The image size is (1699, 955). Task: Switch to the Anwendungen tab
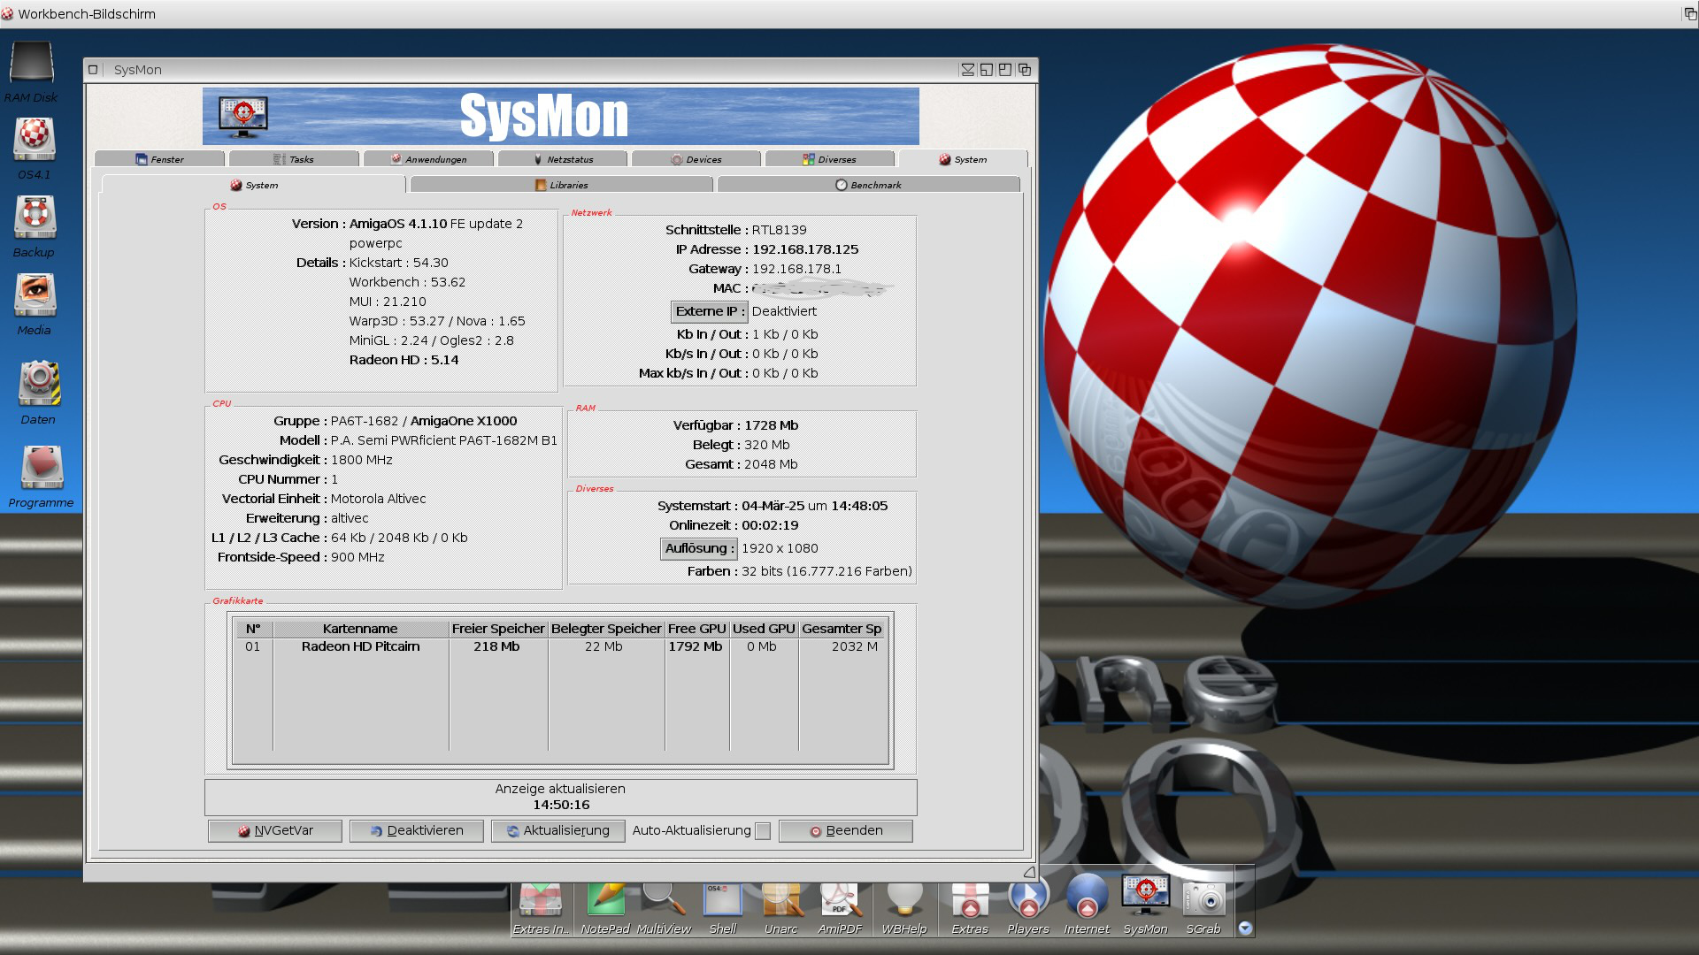coord(429,159)
